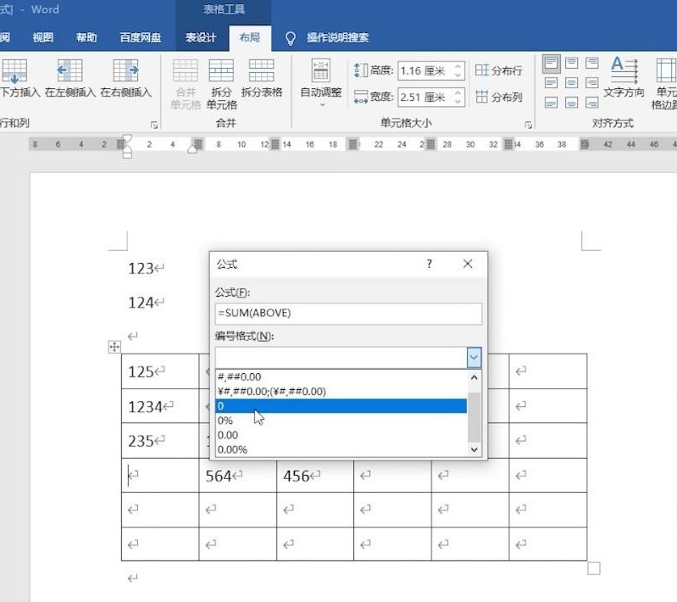This screenshot has width=677, height=602.
Task: Select the 0 number format
Action: [341, 406]
